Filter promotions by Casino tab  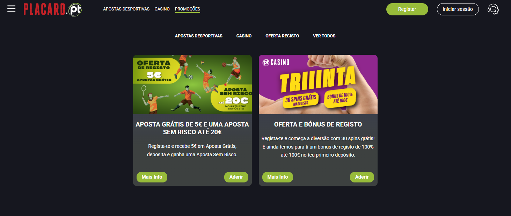(x=244, y=36)
